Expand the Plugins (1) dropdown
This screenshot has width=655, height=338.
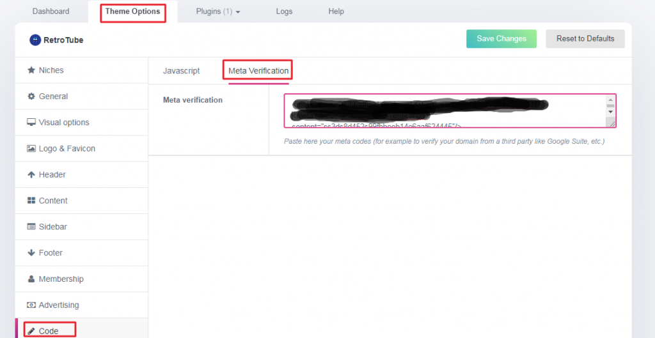coord(217,12)
